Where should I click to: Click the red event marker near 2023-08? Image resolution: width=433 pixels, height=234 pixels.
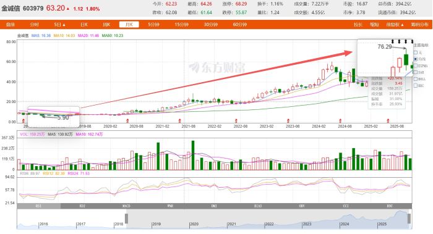pyautogui.click(x=288, y=121)
